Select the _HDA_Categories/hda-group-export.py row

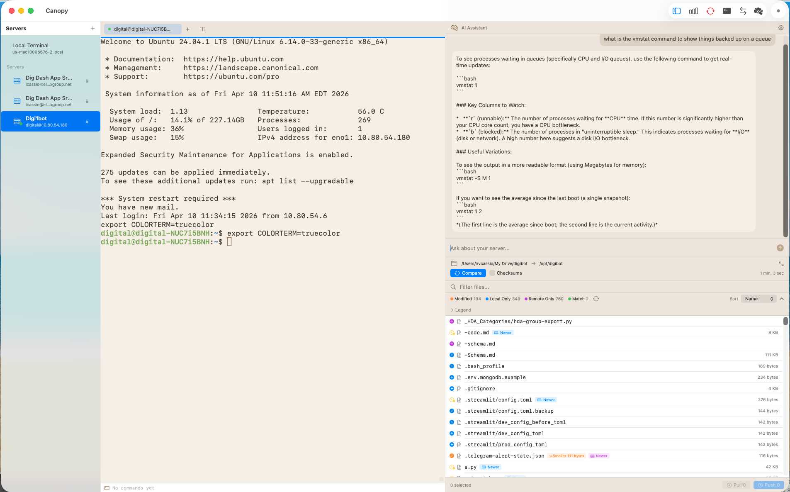(614, 322)
